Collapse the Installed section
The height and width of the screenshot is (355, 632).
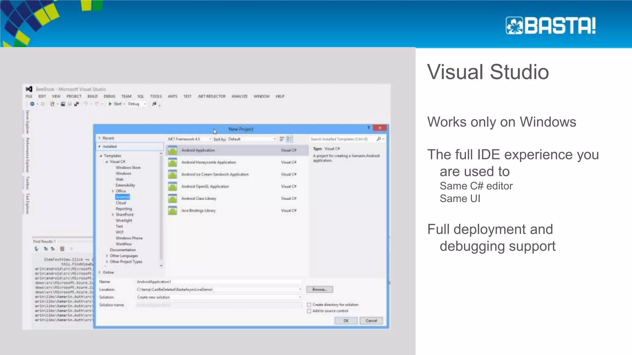[100, 147]
